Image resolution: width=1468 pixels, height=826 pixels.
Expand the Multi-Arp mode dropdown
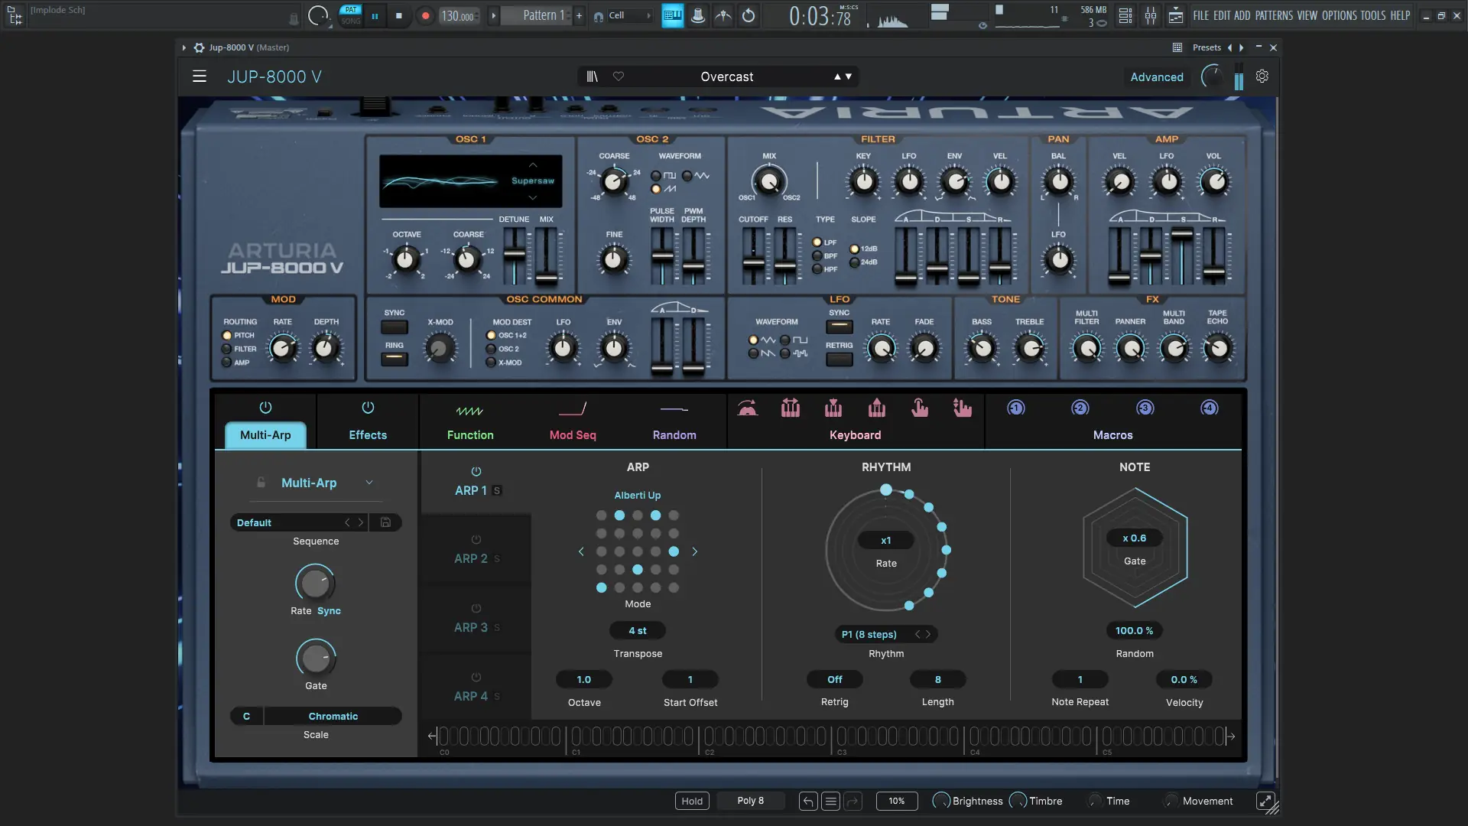click(370, 483)
